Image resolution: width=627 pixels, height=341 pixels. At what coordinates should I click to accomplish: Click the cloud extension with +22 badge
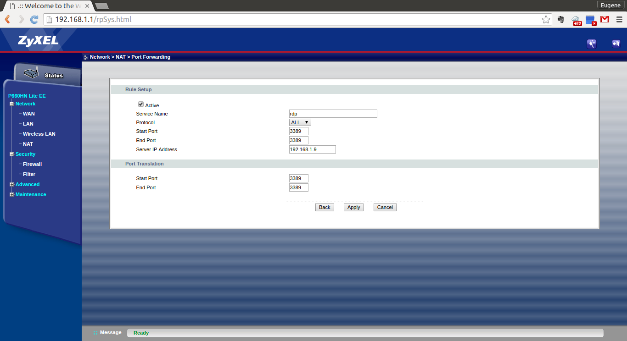point(576,20)
